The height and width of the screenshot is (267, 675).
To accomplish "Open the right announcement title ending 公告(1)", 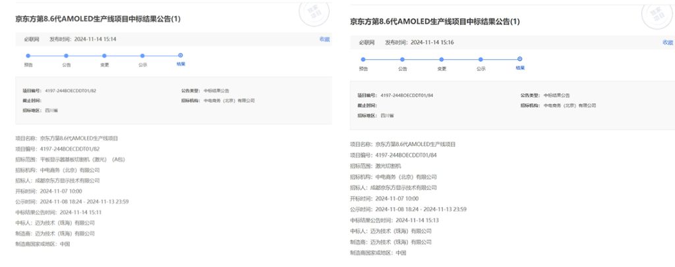I will [x=435, y=22].
